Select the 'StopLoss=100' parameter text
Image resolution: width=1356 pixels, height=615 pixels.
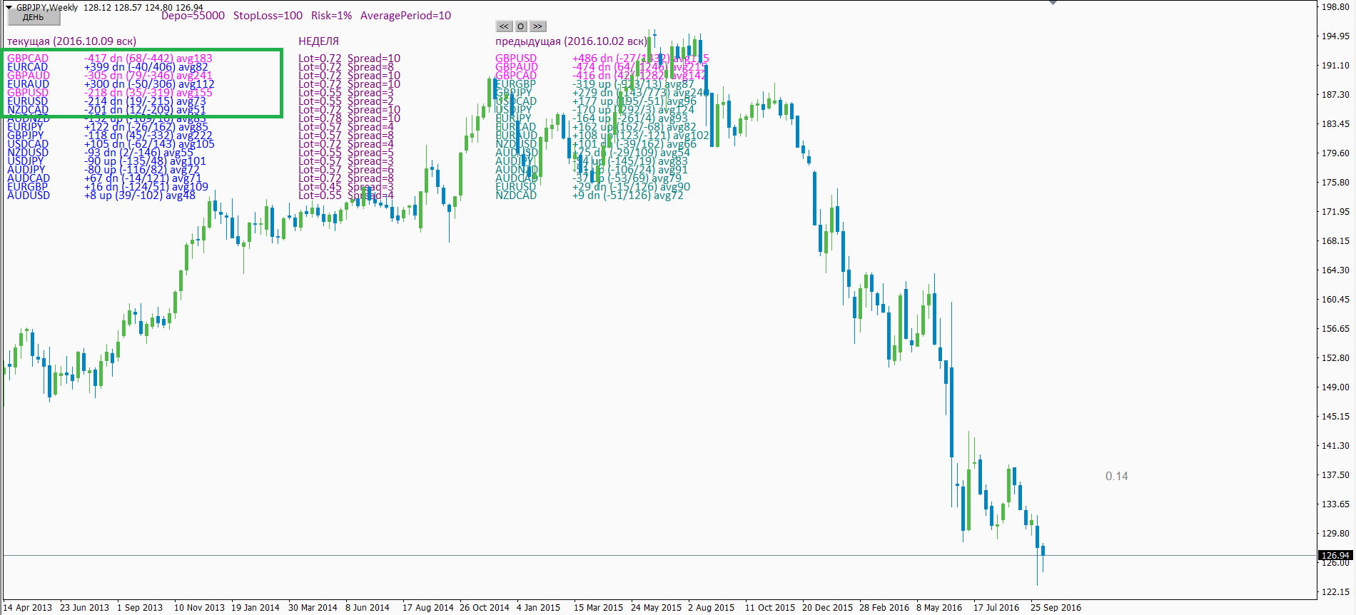pos(268,16)
